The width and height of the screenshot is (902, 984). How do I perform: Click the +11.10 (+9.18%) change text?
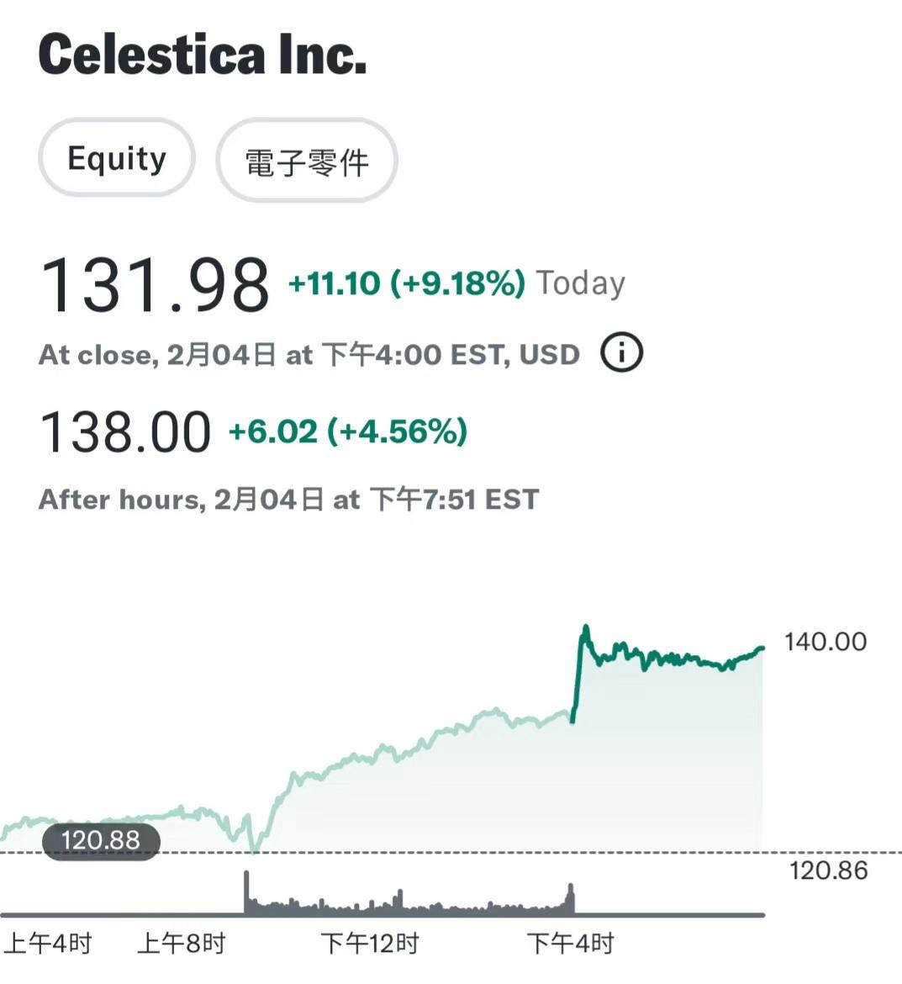click(x=407, y=283)
